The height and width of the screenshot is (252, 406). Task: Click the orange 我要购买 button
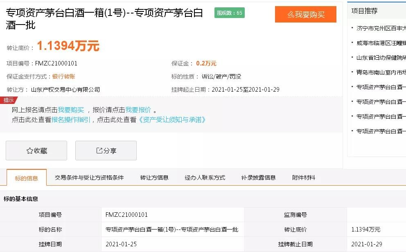pyautogui.click(x=306, y=14)
